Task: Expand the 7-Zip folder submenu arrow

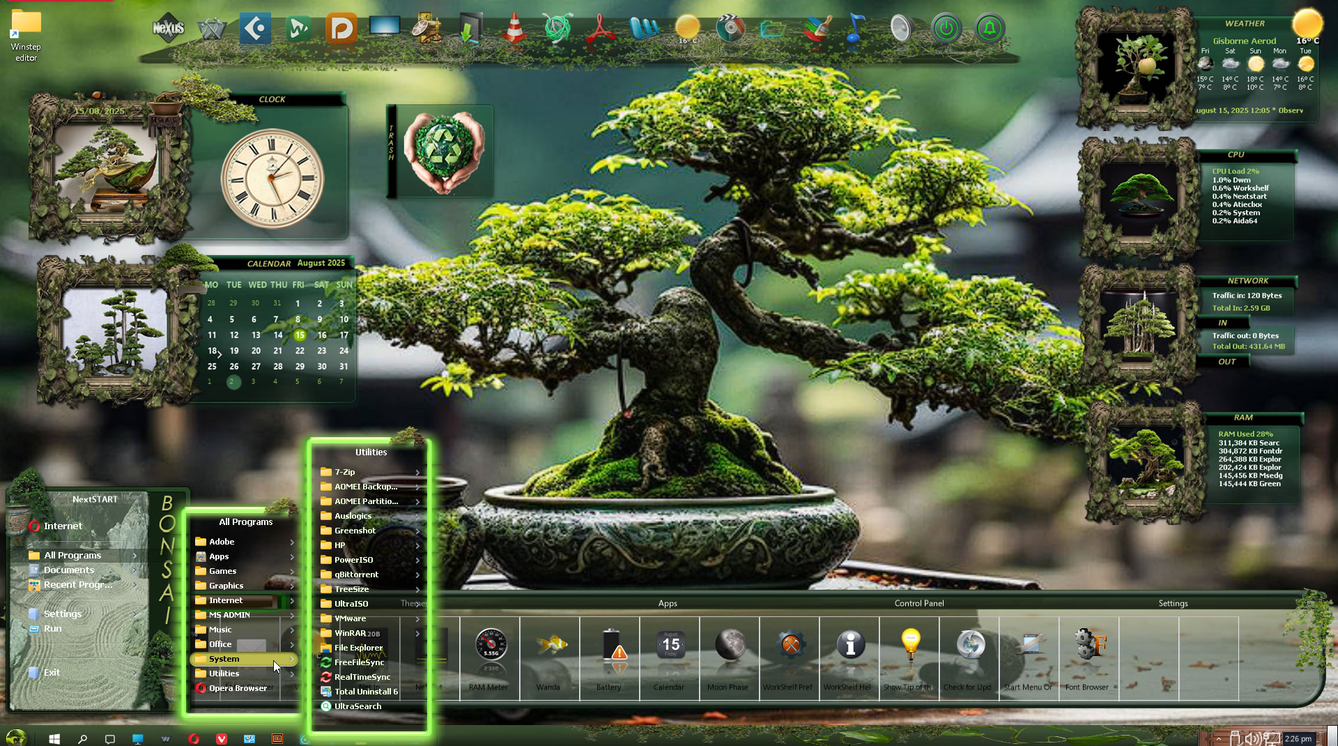Action: (x=417, y=473)
